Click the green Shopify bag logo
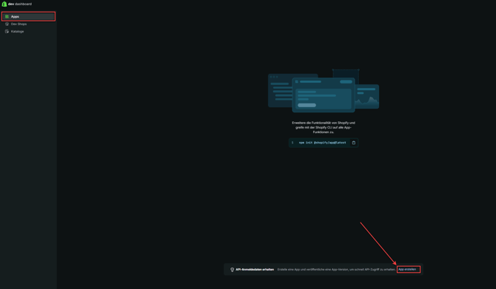This screenshot has width=496, height=289. tap(4, 4)
